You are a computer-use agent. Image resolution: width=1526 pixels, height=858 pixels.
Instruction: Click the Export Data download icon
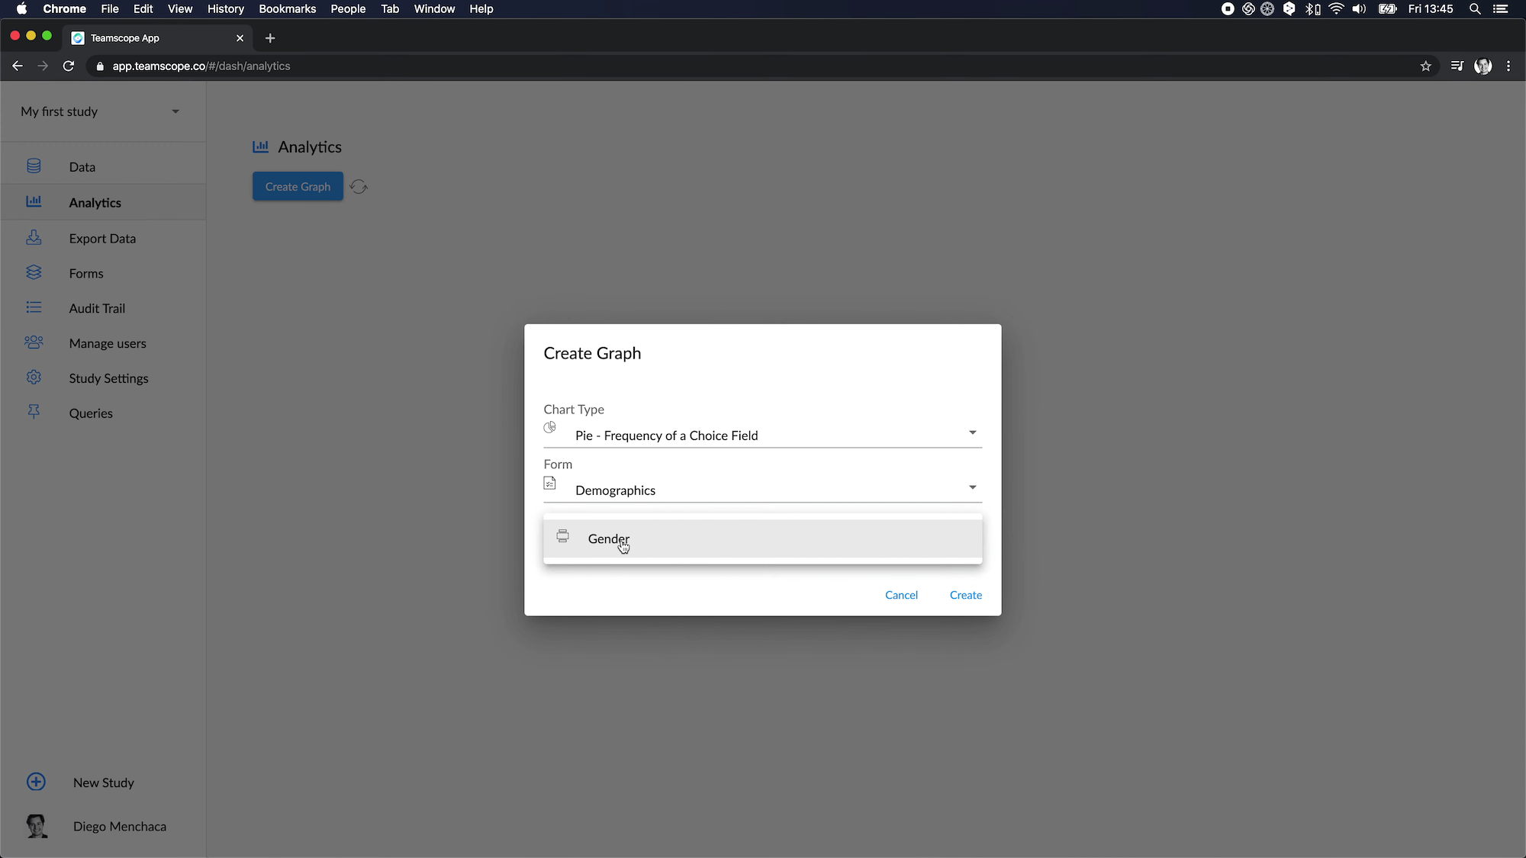tap(34, 238)
